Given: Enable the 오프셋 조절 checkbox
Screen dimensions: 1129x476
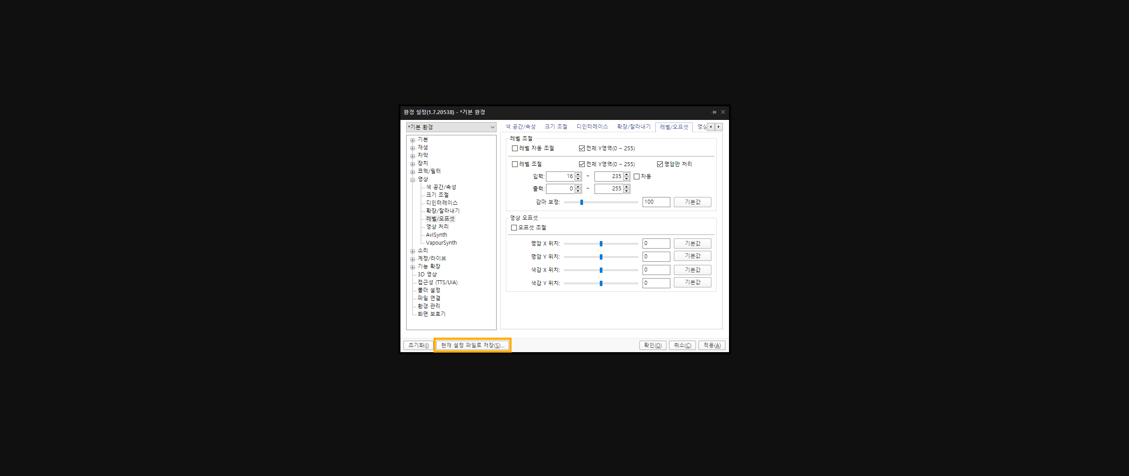Looking at the screenshot, I should 514,228.
